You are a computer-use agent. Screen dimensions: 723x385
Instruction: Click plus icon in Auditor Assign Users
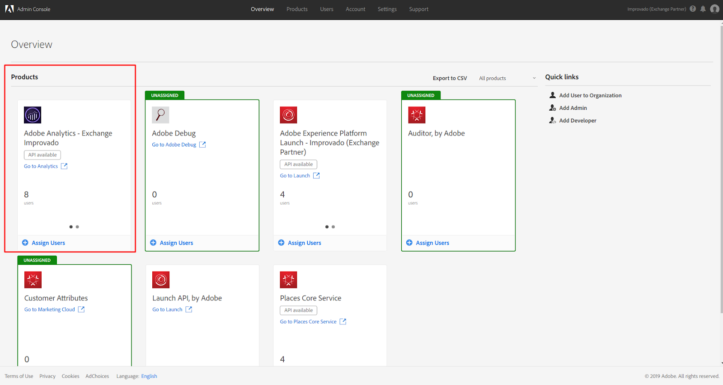409,243
